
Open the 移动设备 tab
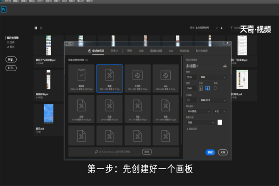point(184,51)
